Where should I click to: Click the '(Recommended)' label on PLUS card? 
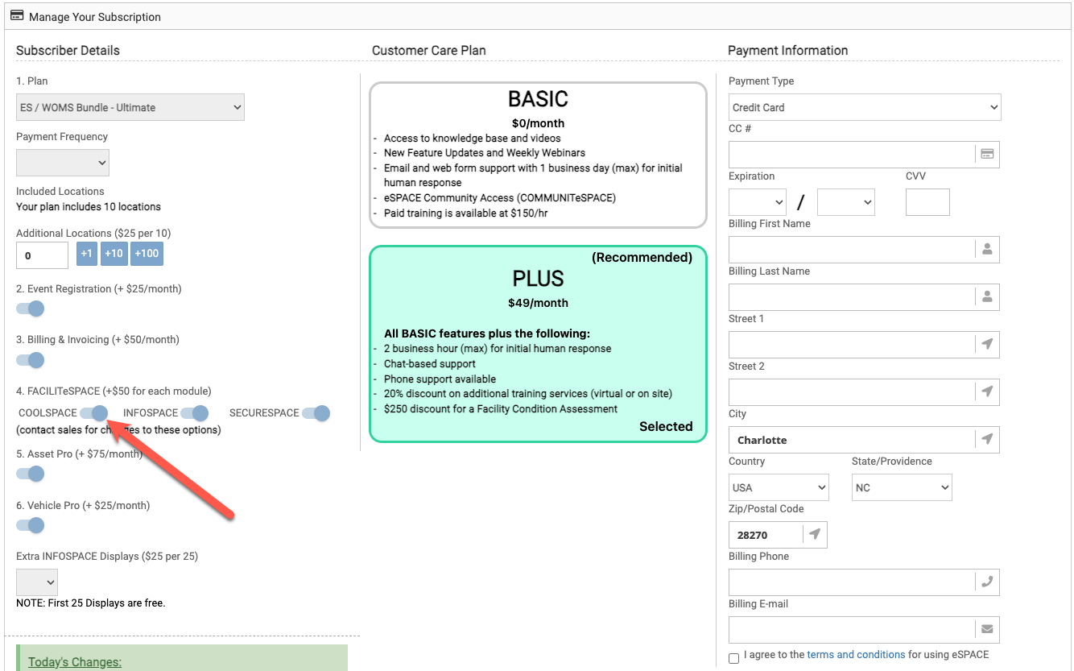(642, 258)
